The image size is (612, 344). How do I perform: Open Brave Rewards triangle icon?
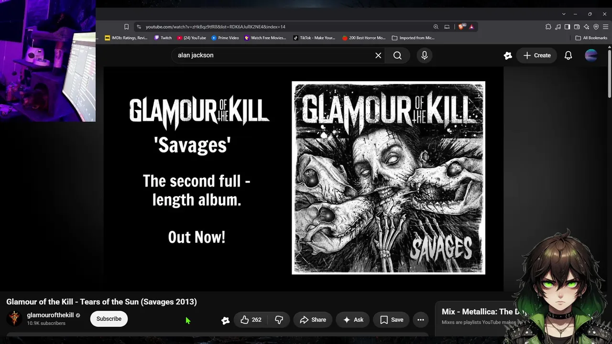click(x=471, y=27)
